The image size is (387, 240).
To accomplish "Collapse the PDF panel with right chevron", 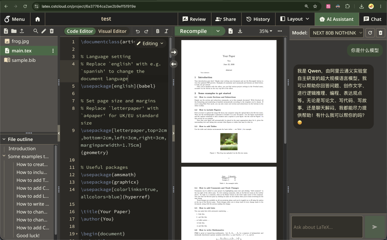I will coord(173,133).
